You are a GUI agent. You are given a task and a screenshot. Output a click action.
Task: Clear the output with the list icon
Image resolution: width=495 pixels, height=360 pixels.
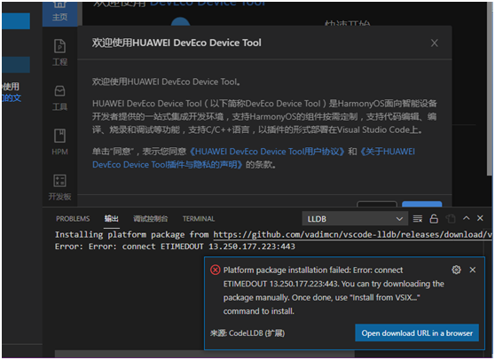click(418, 219)
